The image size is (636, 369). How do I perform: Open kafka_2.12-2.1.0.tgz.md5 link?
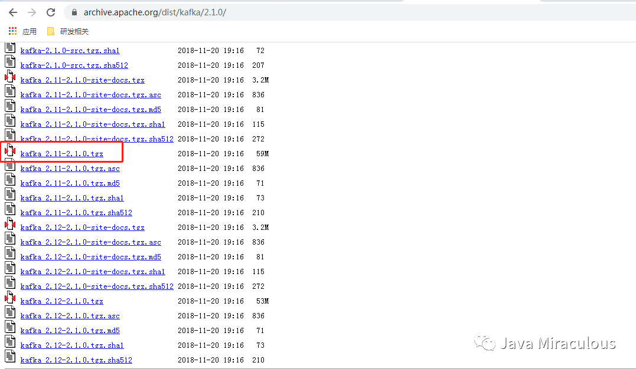click(x=70, y=331)
